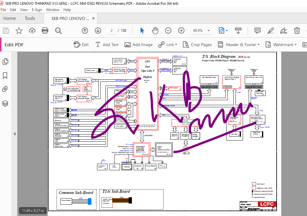
Task: Zoom out with minus button
Action: [x=168, y=31]
